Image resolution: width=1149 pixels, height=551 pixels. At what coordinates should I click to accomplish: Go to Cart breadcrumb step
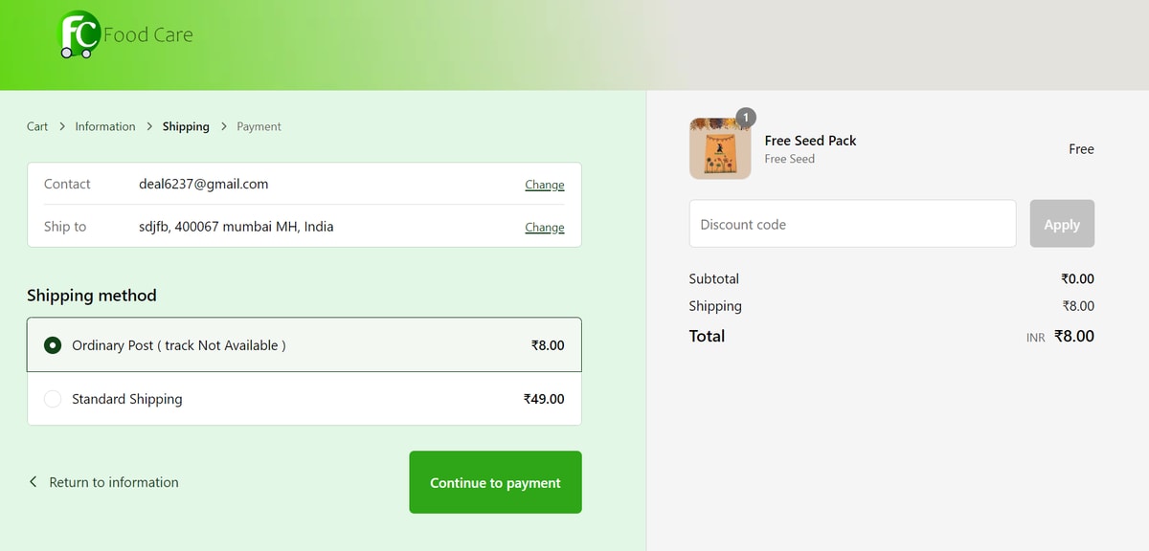(37, 126)
